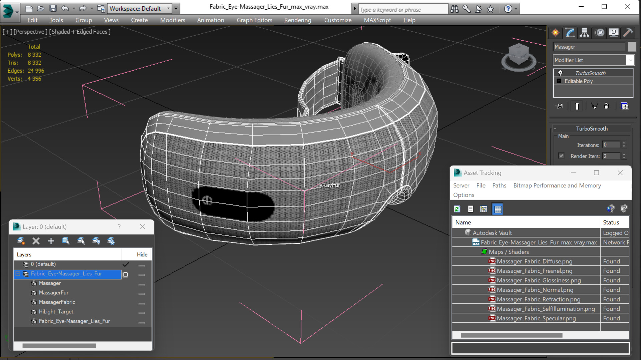Open the Paths menu in Asset Tracking
Viewport: 641px width, 360px height.
[499, 185]
